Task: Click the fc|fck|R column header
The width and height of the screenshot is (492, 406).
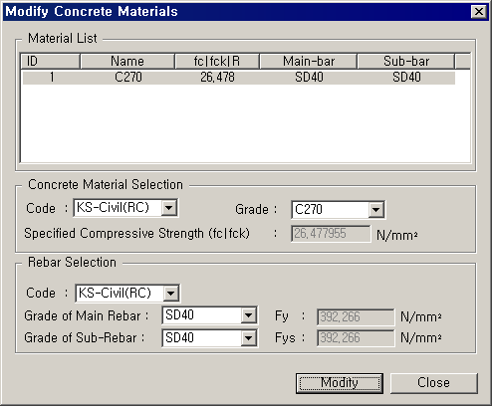Action: [x=217, y=61]
